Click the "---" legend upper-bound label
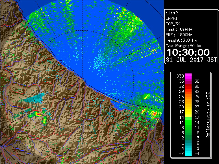Screen dimensions: 219x164 pyautogui.click(x=196, y=76)
